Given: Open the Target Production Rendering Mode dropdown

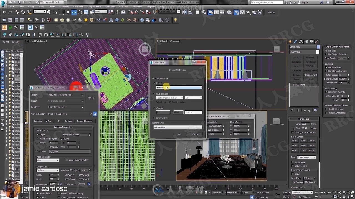Looking at the screenshot, I should 66,95.
